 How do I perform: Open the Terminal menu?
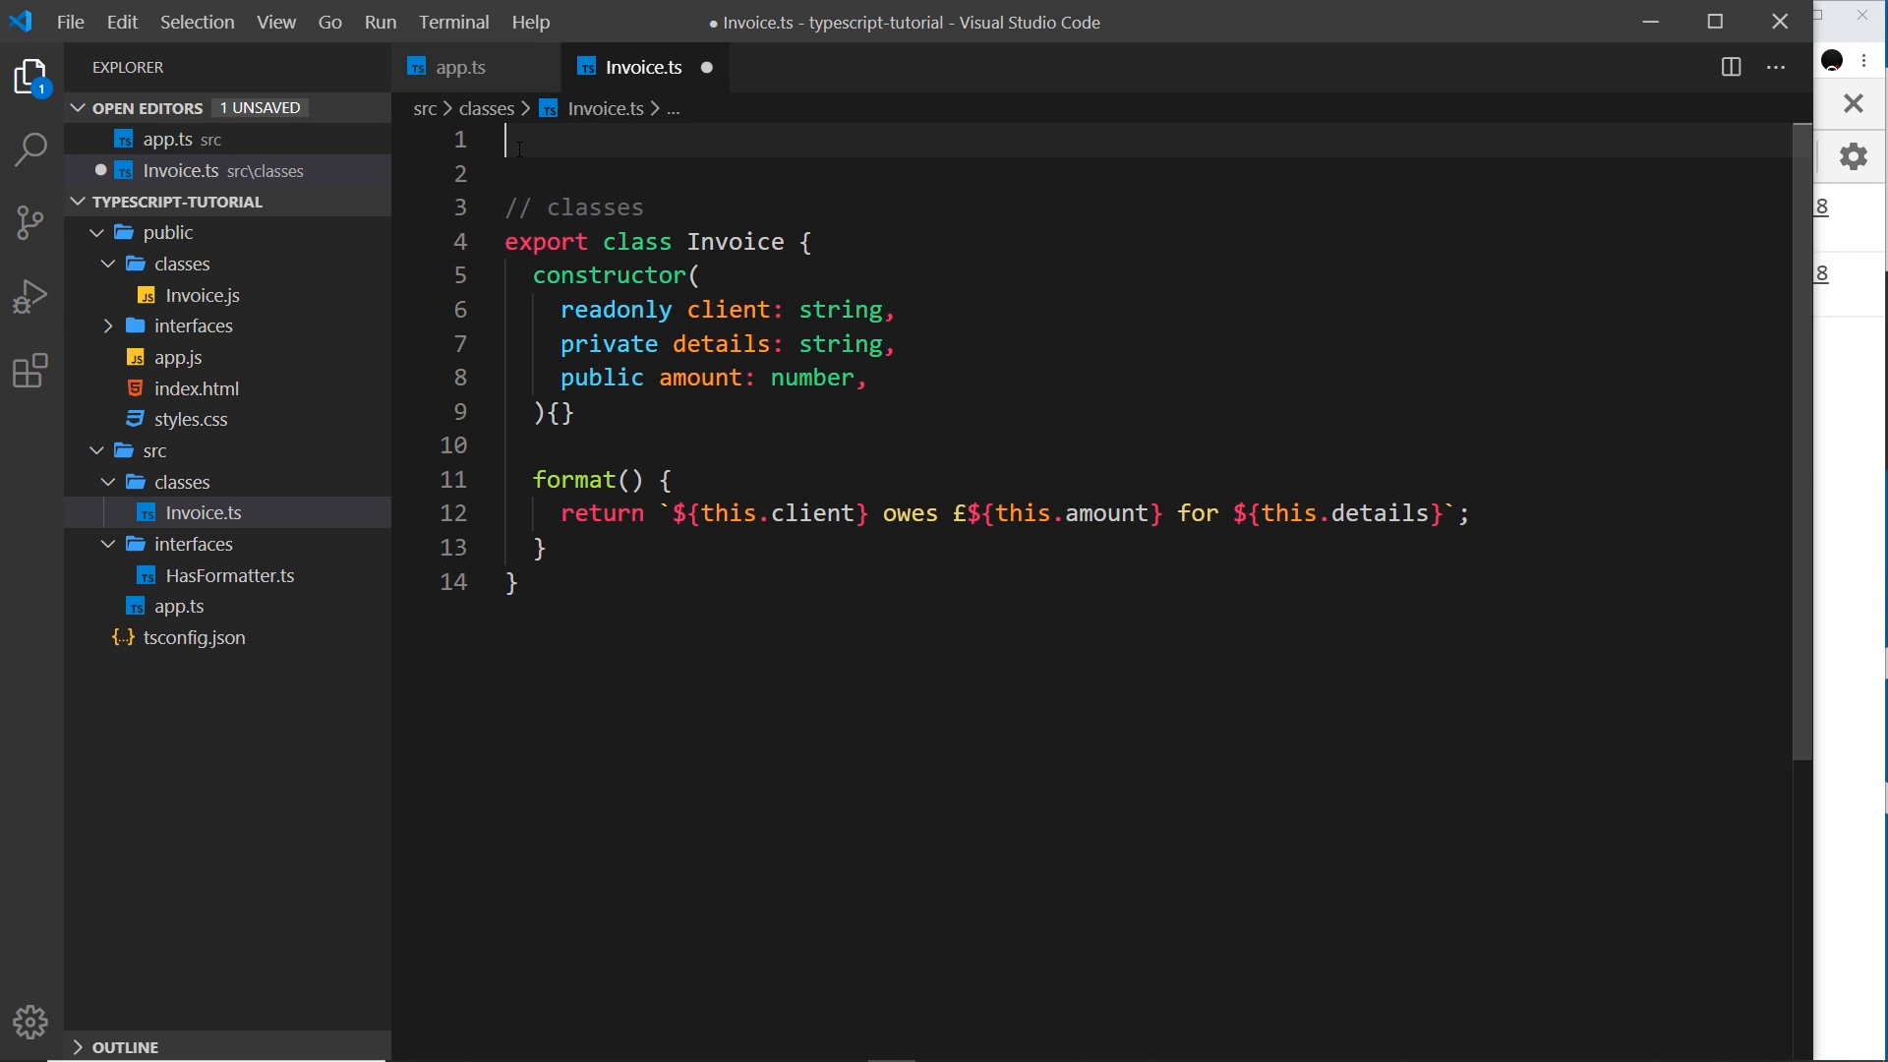tap(453, 22)
